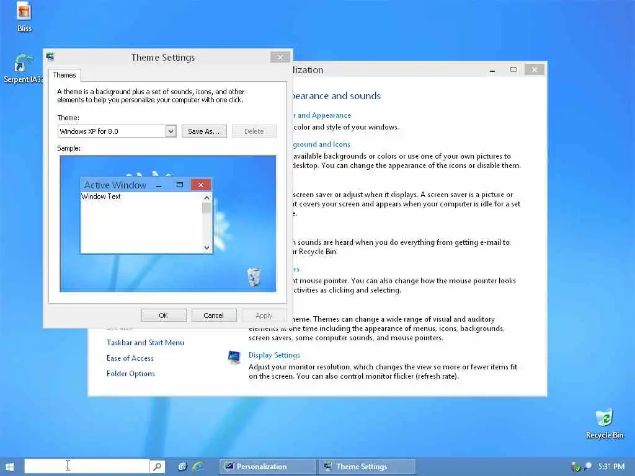Click the Theme Settings title bar icon
This screenshot has width=635, height=476.
(x=50, y=56)
